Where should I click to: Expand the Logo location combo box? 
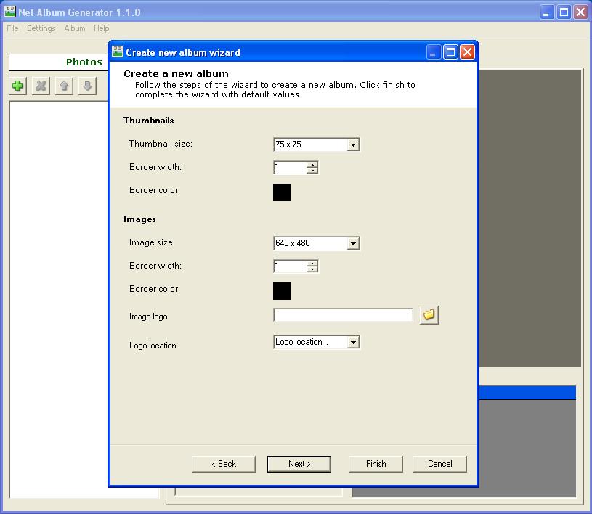coord(353,342)
